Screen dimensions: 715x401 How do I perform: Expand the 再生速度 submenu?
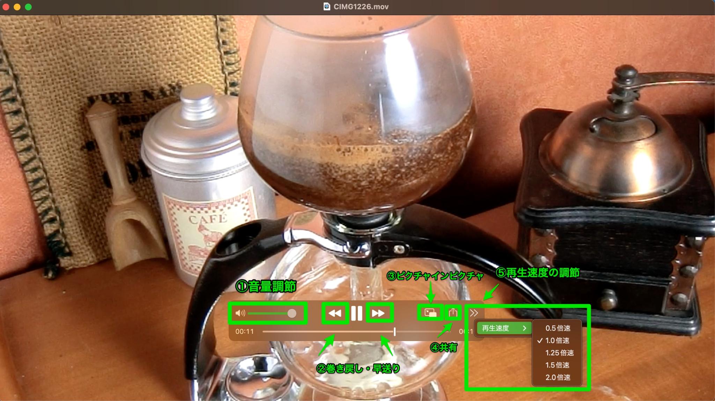503,327
